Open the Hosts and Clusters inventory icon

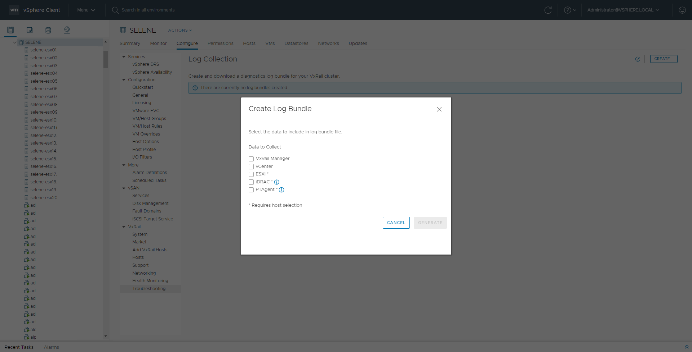click(x=10, y=30)
